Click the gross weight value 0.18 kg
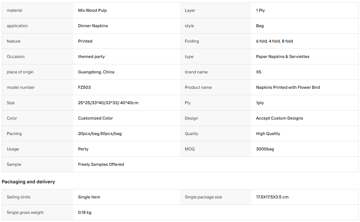This screenshot has height=222, width=360. tap(84, 212)
